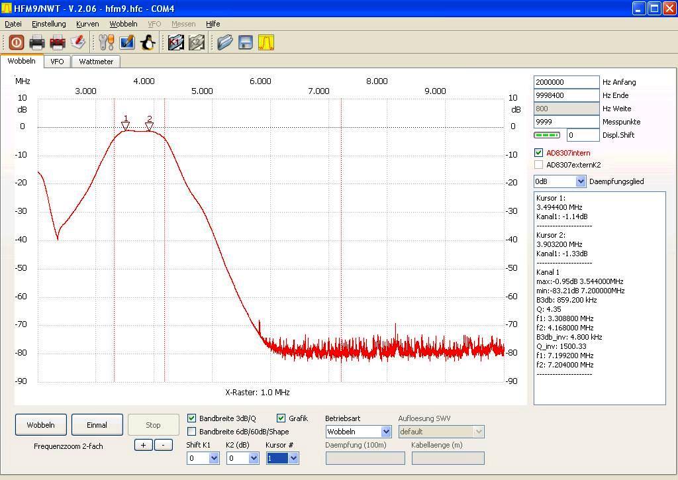Open the Kurven menu
Viewport: 678px width, 480px height.
tap(87, 24)
